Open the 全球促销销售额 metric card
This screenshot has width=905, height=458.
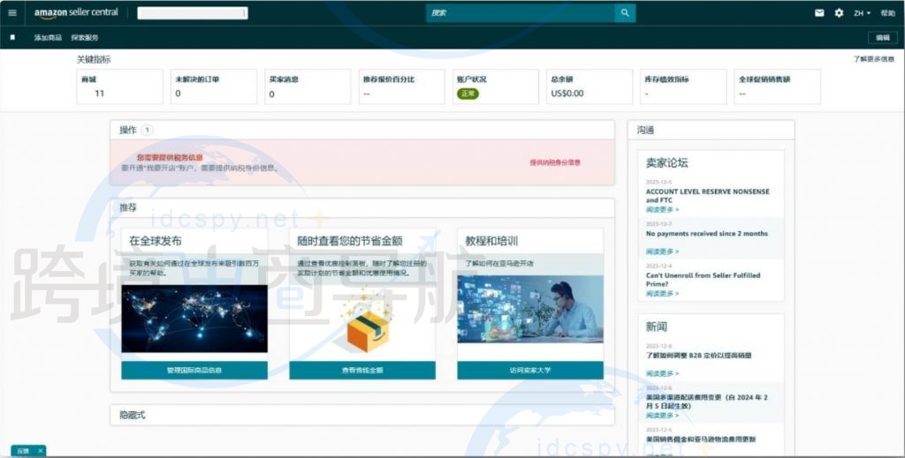(x=778, y=86)
